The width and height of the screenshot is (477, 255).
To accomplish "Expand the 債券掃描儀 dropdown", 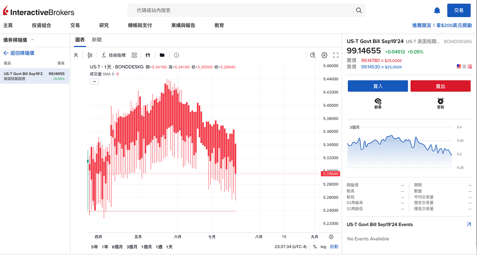I will coord(32,40).
